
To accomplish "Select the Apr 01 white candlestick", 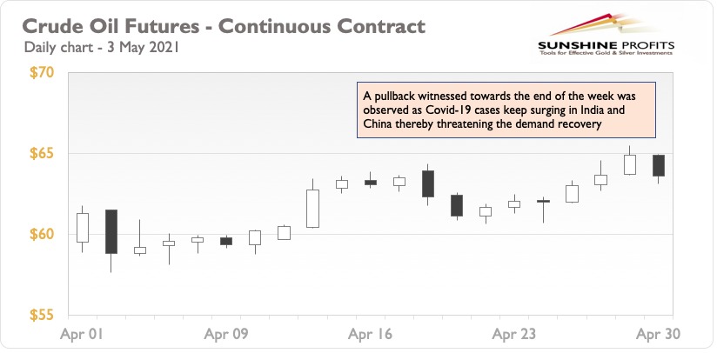I will [83, 228].
